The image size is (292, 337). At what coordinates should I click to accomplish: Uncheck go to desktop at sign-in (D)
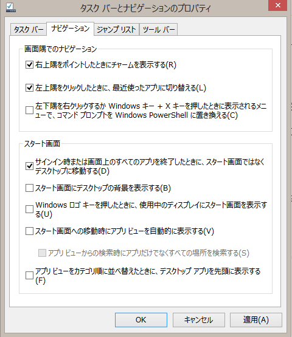coord(29,166)
